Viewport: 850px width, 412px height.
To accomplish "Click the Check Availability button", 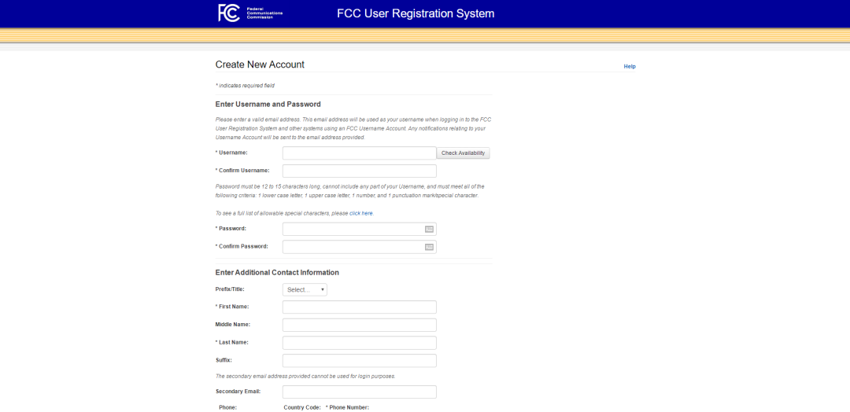I will click(464, 153).
